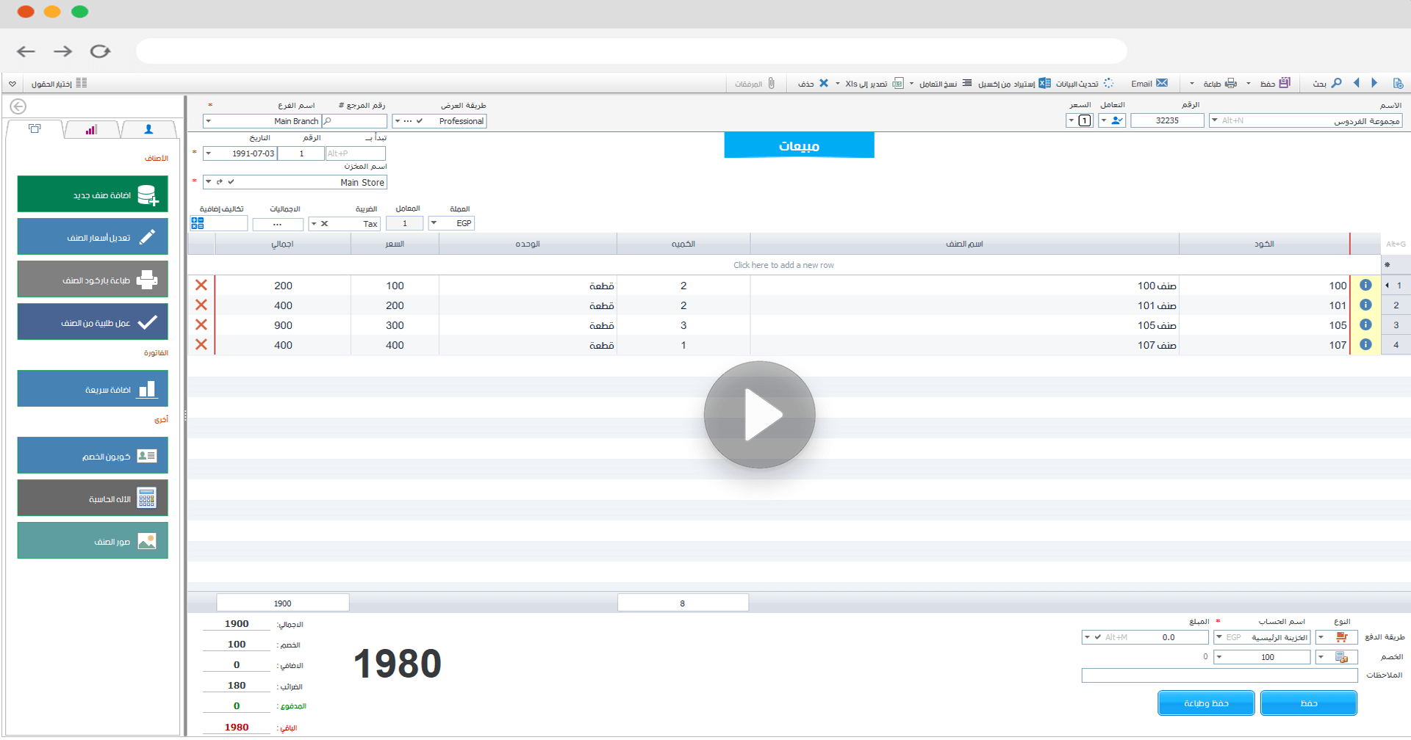Click edit item prices (تعديل أسعار الصنف)
Viewport: 1411px width, 740px height.
point(93,236)
